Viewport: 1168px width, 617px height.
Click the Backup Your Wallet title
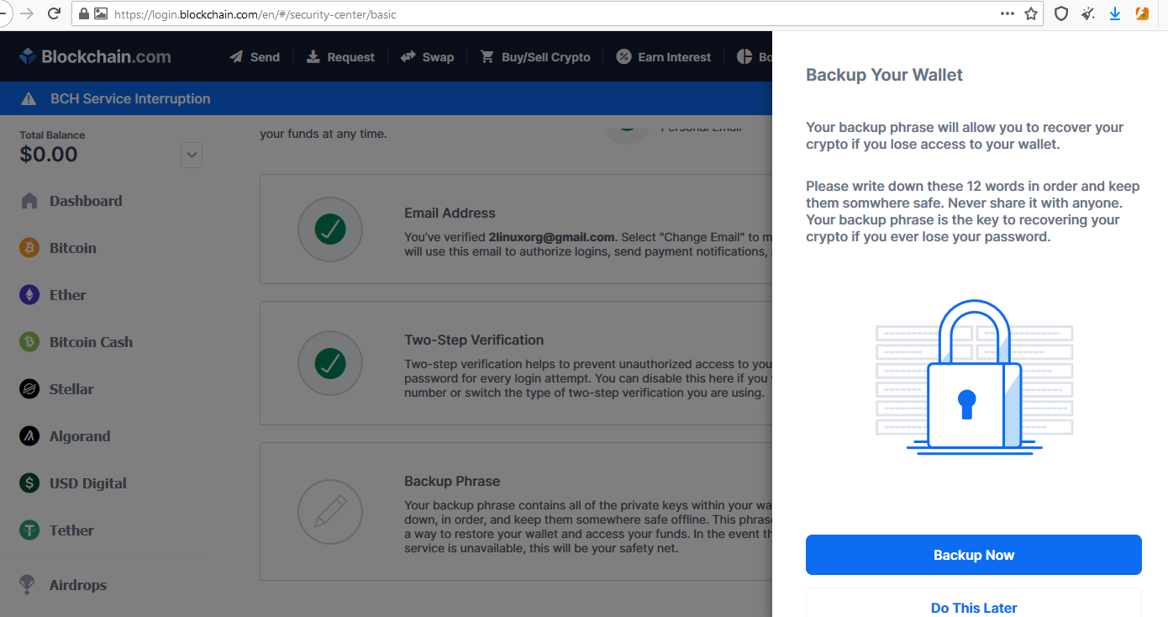884,75
